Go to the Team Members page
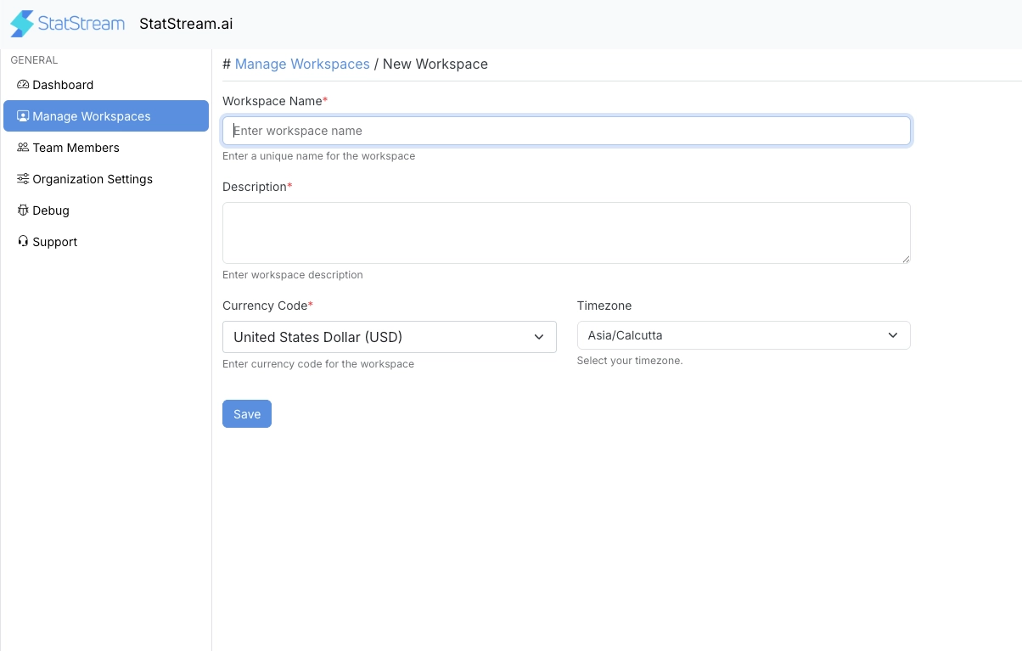This screenshot has width=1022, height=651. [106, 148]
